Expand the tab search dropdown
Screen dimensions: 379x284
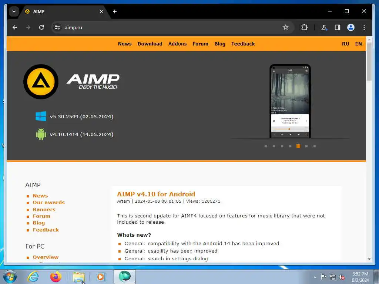click(x=14, y=11)
